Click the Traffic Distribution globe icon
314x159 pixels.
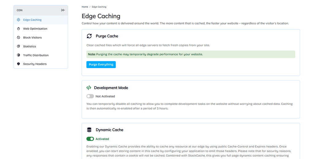(x=18, y=55)
